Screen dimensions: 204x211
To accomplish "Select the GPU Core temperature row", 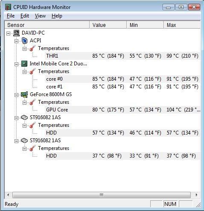I will point(122,110).
